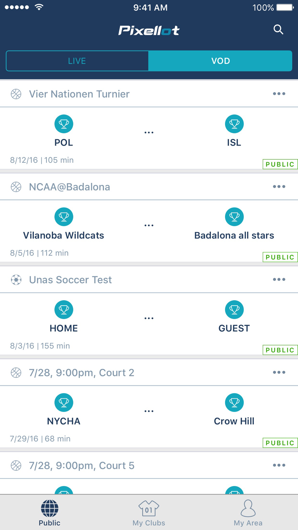Screen dimensions: 298x530
Task: Go to the My Clubs tab
Action: 149,513
